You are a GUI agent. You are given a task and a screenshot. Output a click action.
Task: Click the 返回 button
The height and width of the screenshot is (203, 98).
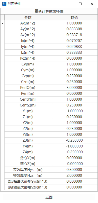coord(49,197)
